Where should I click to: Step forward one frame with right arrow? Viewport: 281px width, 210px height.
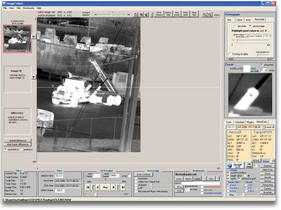(x=113, y=187)
